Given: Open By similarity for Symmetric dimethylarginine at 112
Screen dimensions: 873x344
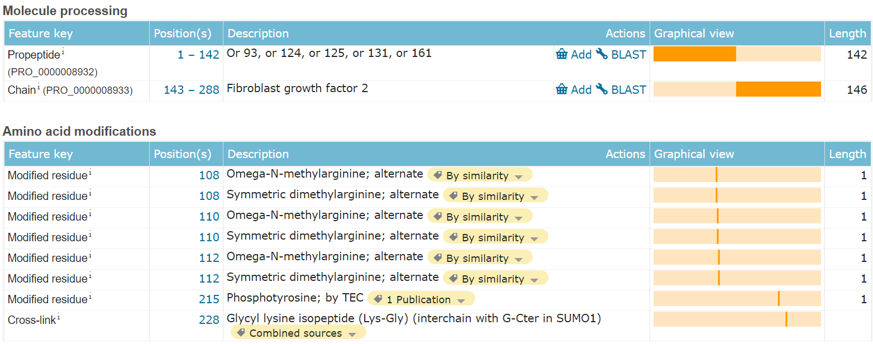Looking at the screenshot, I should tap(535, 280).
